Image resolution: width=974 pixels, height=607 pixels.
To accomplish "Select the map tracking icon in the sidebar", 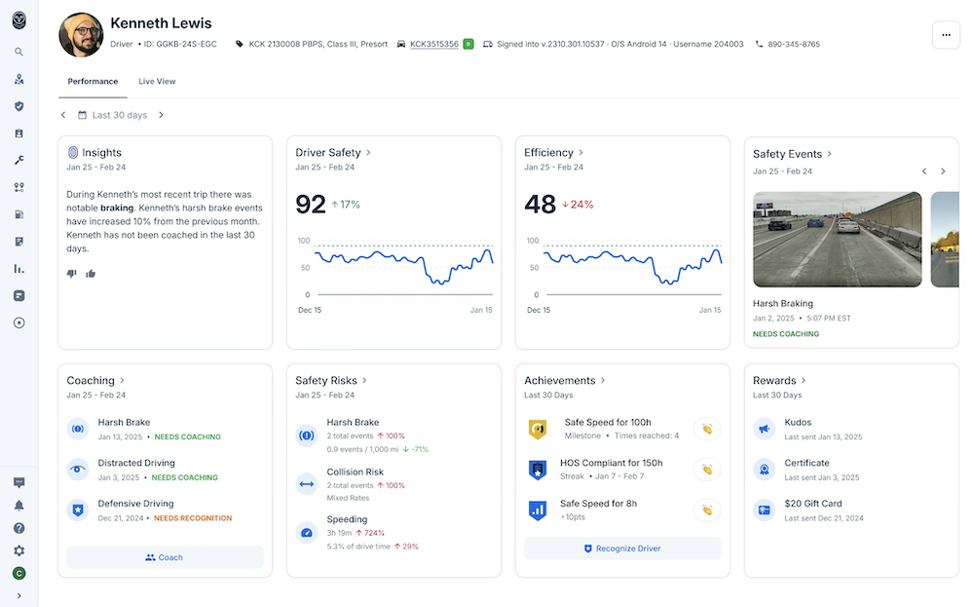I will tap(19, 79).
